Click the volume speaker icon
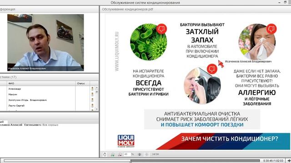 (289, 161)
